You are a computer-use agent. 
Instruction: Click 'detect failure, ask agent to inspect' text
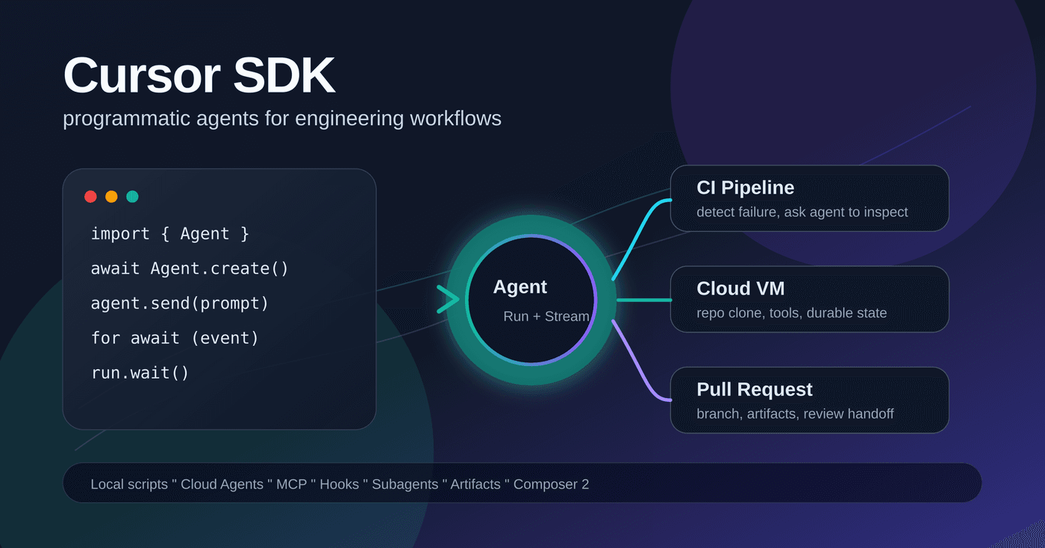[802, 212]
